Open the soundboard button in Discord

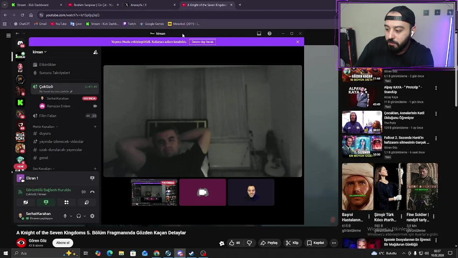coord(87,202)
